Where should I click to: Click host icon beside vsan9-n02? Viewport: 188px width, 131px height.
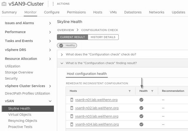click(x=72, y=108)
